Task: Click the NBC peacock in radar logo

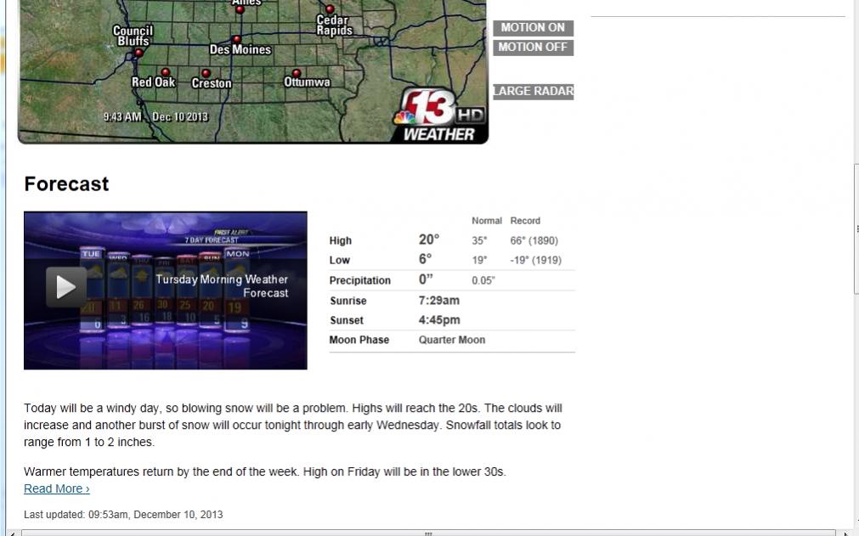Action: [x=405, y=116]
